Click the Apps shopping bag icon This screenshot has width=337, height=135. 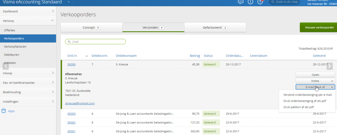[x=3, y=111]
